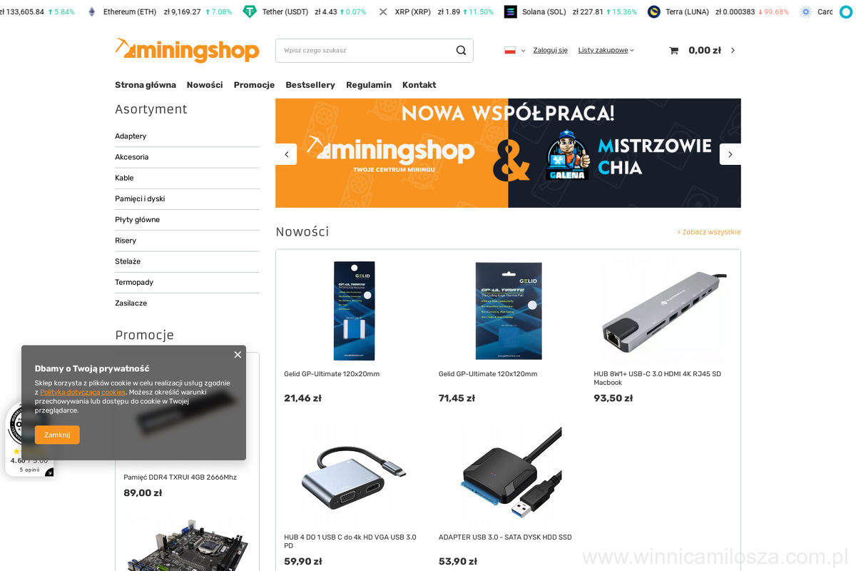This screenshot has width=856, height=571.
Task: Expand the Listy zakupowe dropdown
Action: [606, 51]
